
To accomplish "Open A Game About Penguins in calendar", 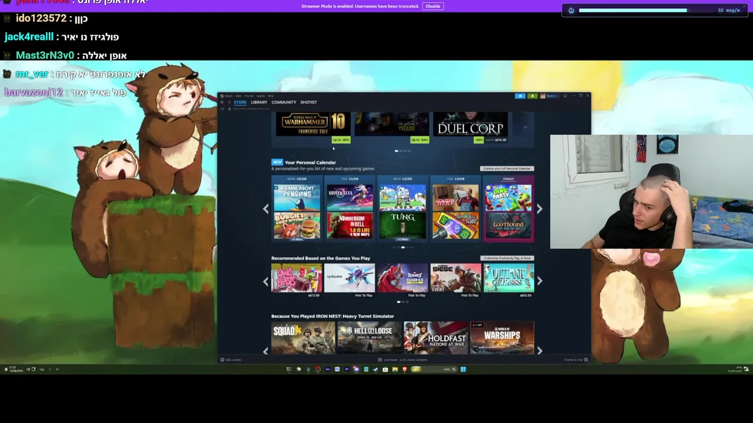I will pyautogui.click(x=297, y=197).
